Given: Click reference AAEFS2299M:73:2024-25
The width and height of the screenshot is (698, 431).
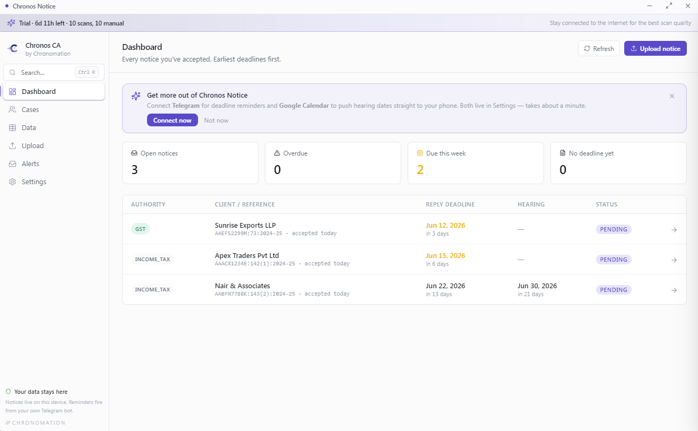Looking at the screenshot, I should 248,234.
